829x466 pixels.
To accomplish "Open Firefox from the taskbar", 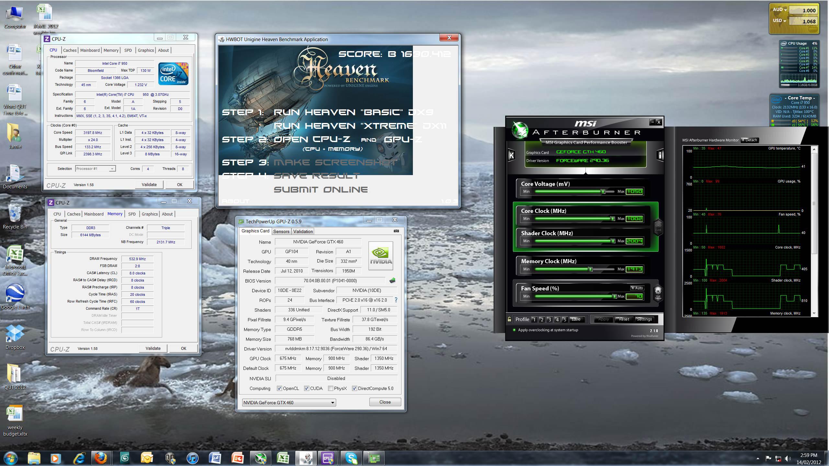I will pyautogui.click(x=101, y=458).
